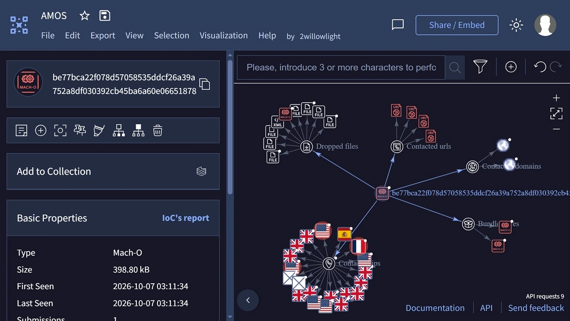This screenshot has height=321, width=570.
Task: Open the IoC's report link
Action: (x=185, y=218)
